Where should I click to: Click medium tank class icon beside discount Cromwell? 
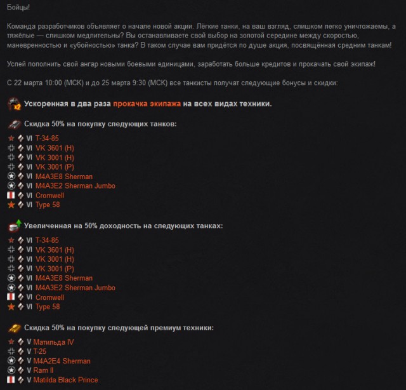click(21, 196)
